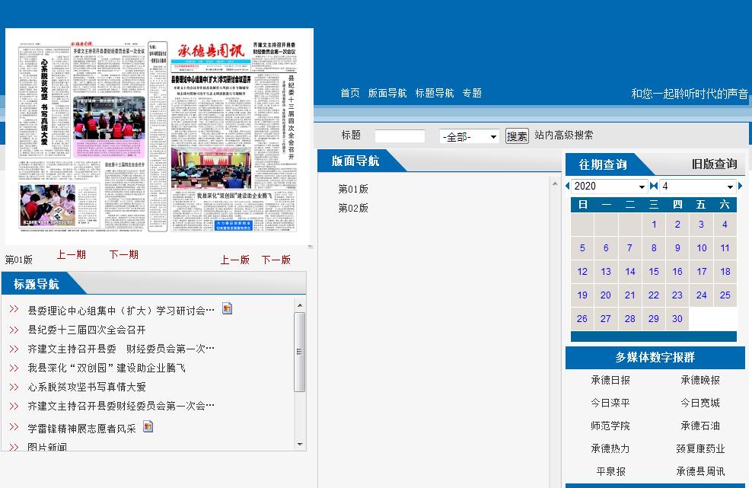Open the 2020 year dropdown

coord(609,187)
